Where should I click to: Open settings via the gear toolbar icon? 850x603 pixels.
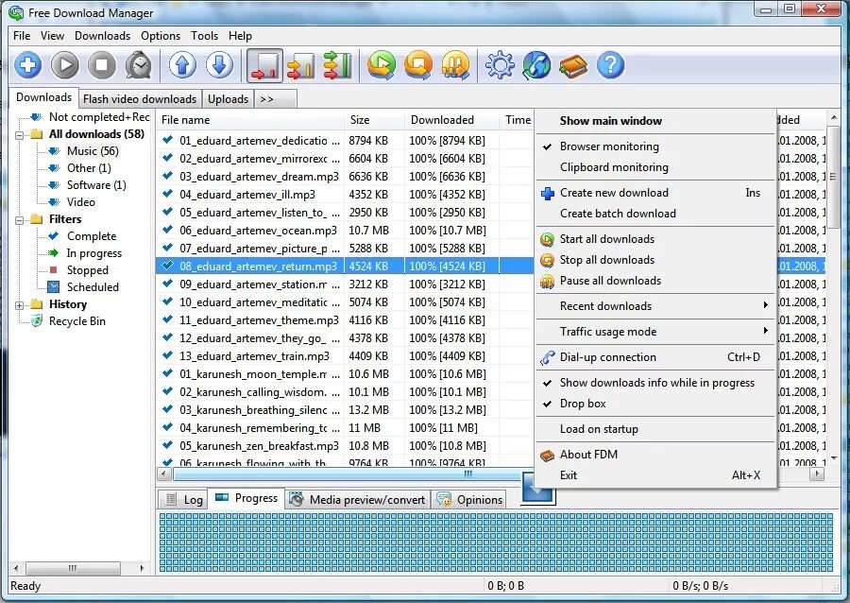(500, 65)
